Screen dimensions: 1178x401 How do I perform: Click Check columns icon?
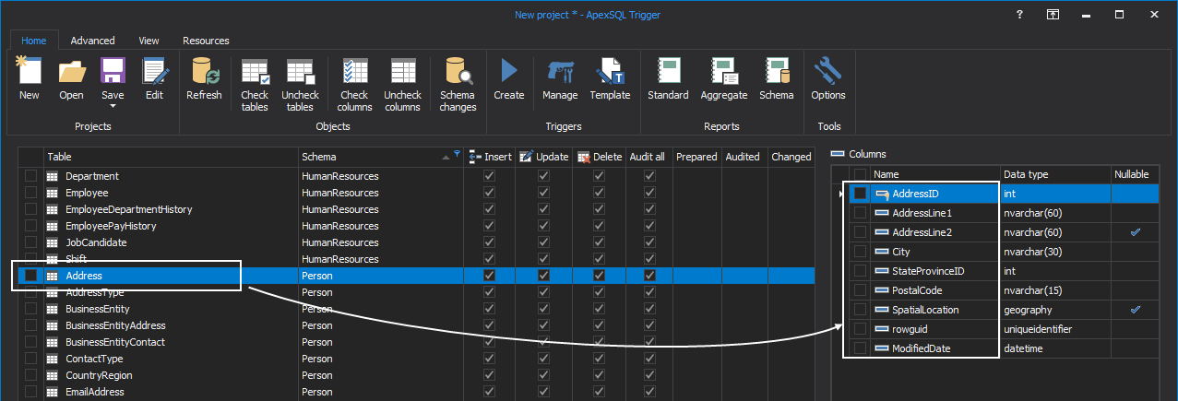[x=354, y=73]
